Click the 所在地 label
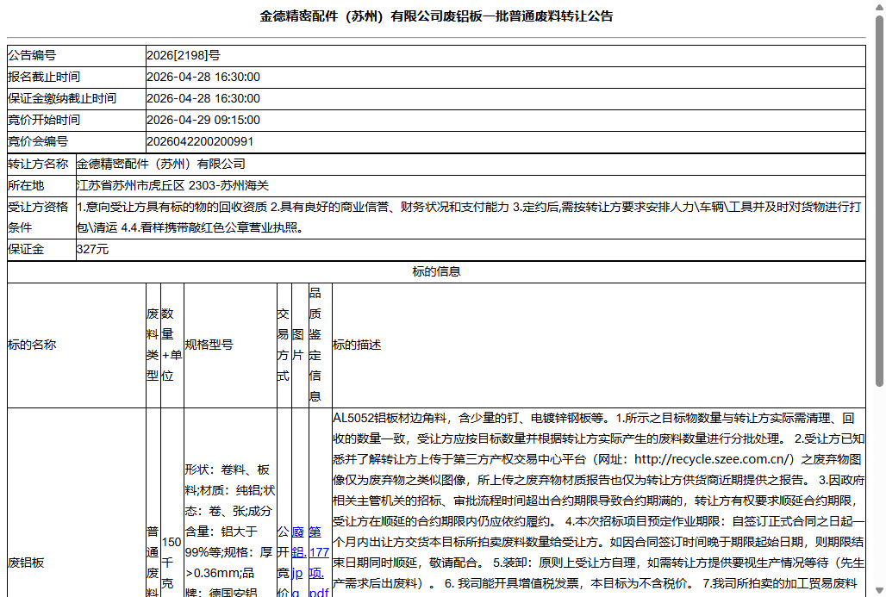Viewport: 886px width, 597px height. tap(26, 185)
